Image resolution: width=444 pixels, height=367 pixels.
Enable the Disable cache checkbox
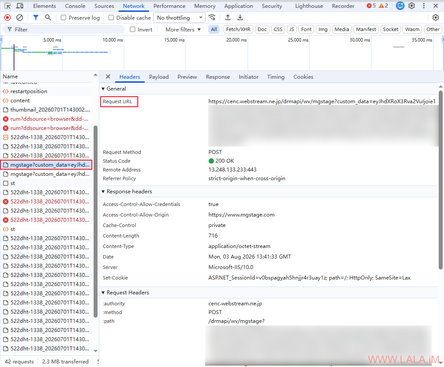111,17
